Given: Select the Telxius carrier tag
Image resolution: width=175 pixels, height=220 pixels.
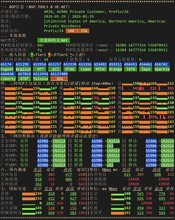Looking at the screenshot, I should click(40, 79).
